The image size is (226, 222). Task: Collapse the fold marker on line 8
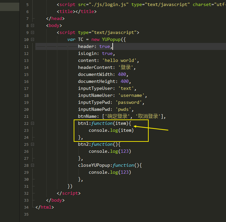click(x=33, y=26)
